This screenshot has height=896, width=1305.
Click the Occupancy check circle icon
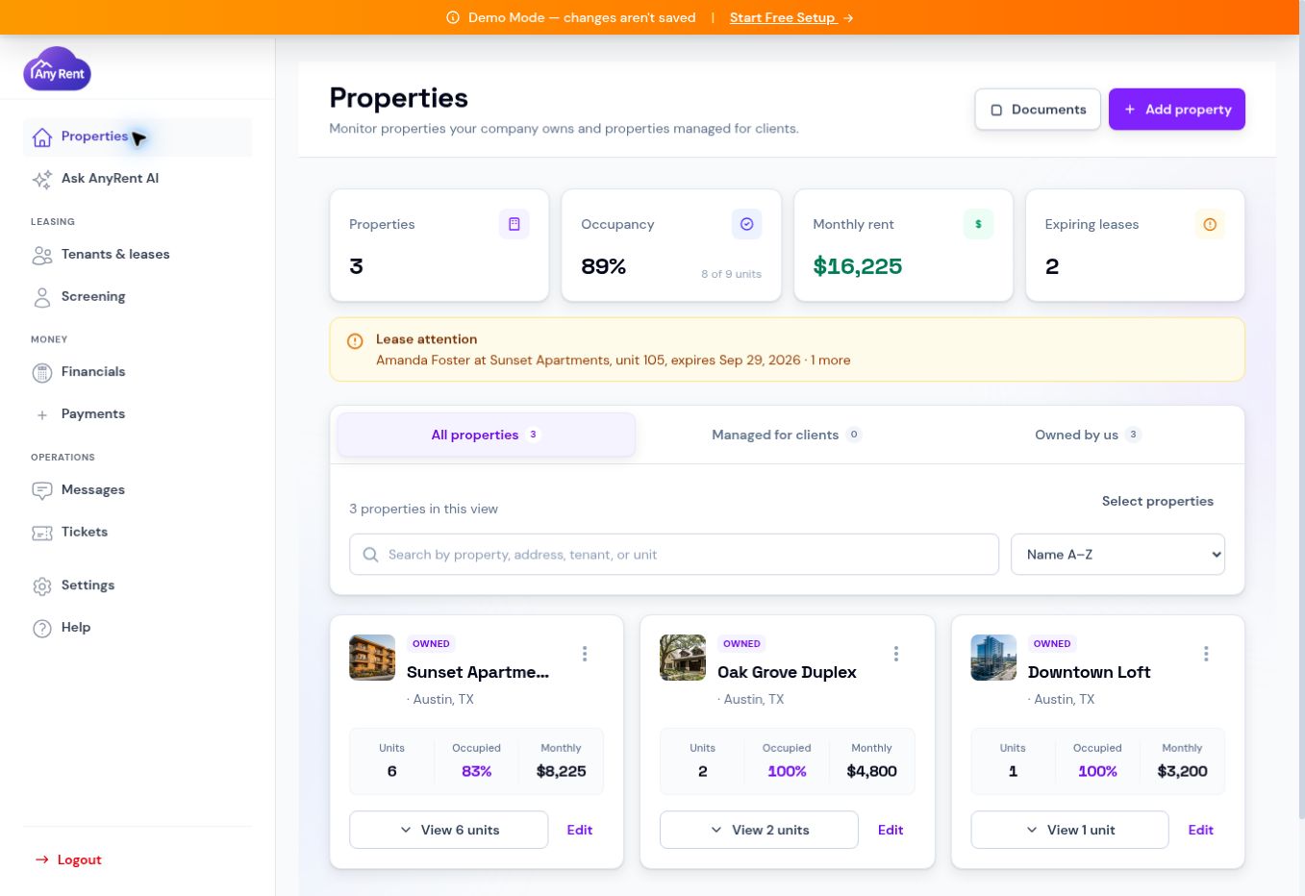746,224
